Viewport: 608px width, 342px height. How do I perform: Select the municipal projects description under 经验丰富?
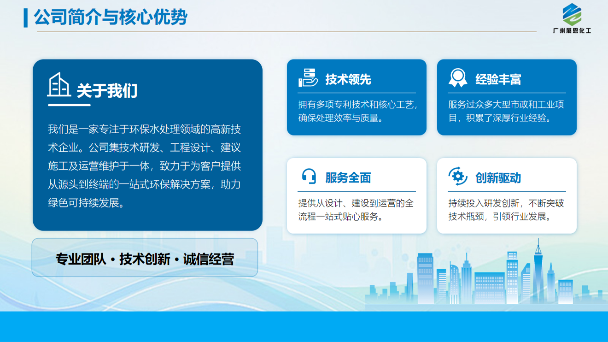[506, 111]
